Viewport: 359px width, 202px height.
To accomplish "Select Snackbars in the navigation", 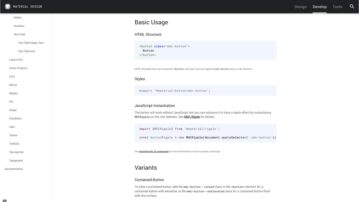I will click(15, 119).
